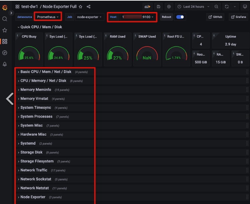Click the RAM Used panel title
The height and width of the screenshot is (204, 250).
pos(118,37)
